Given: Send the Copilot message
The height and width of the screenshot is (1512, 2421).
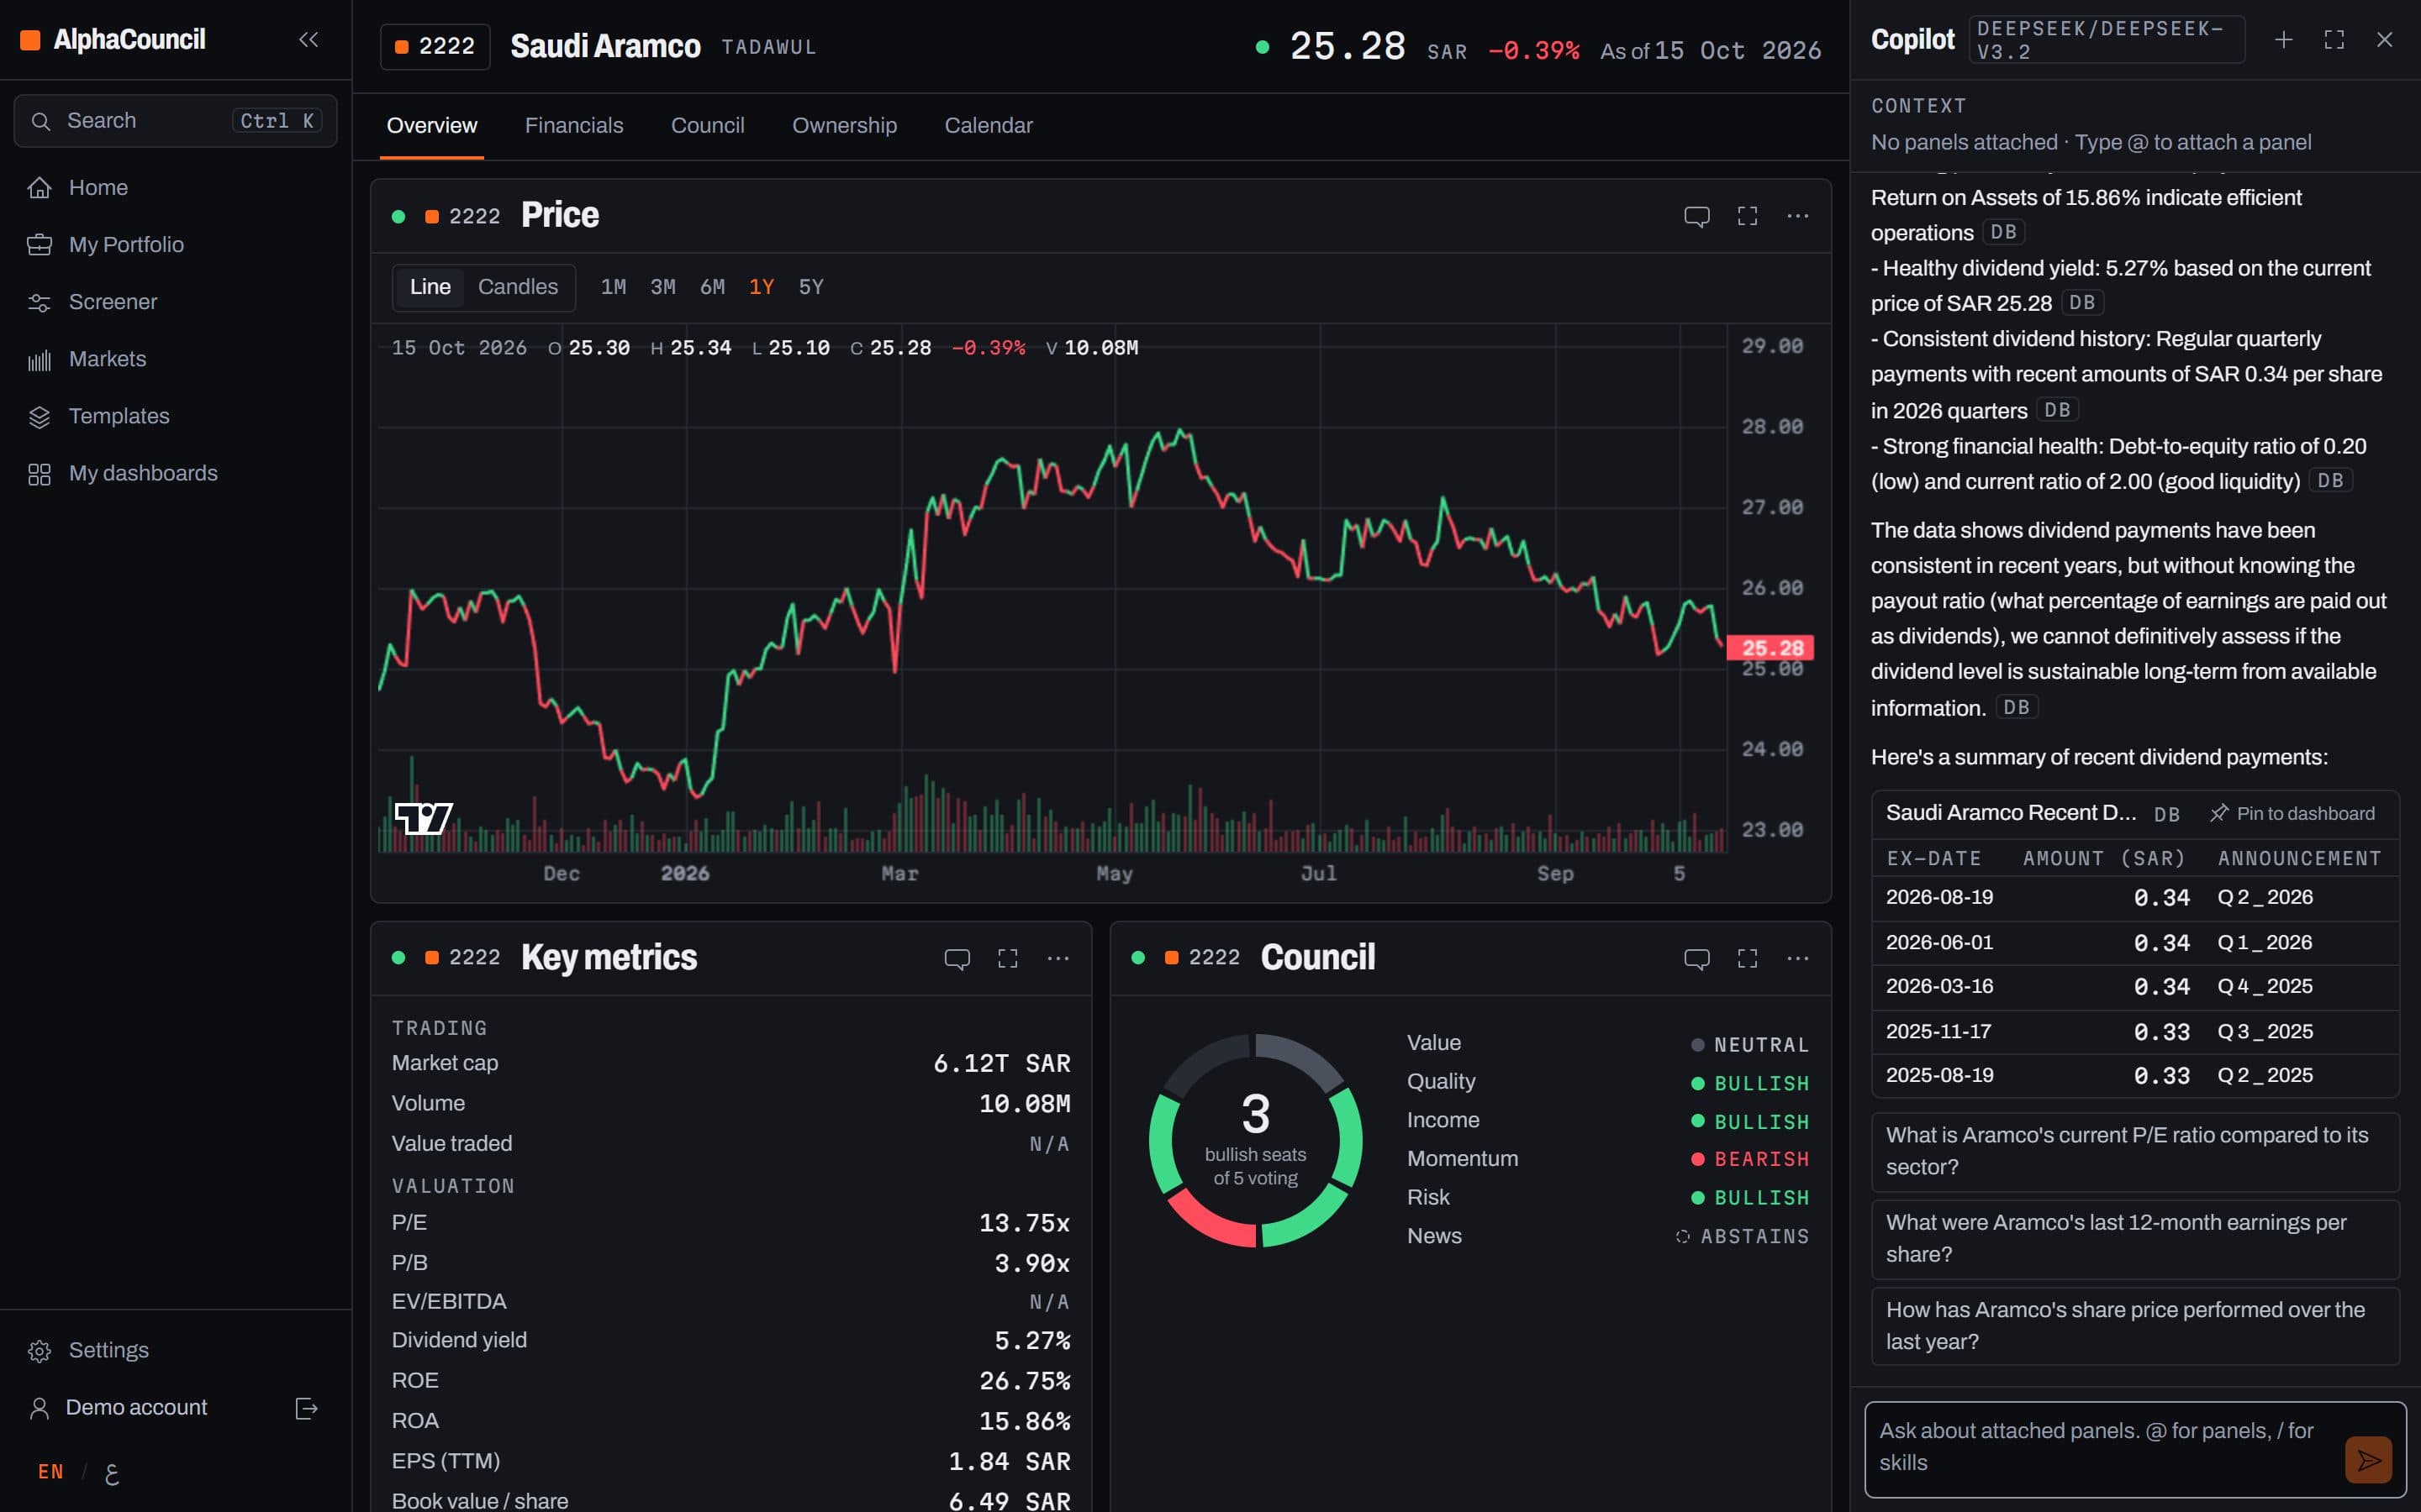Looking at the screenshot, I should point(2368,1460).
